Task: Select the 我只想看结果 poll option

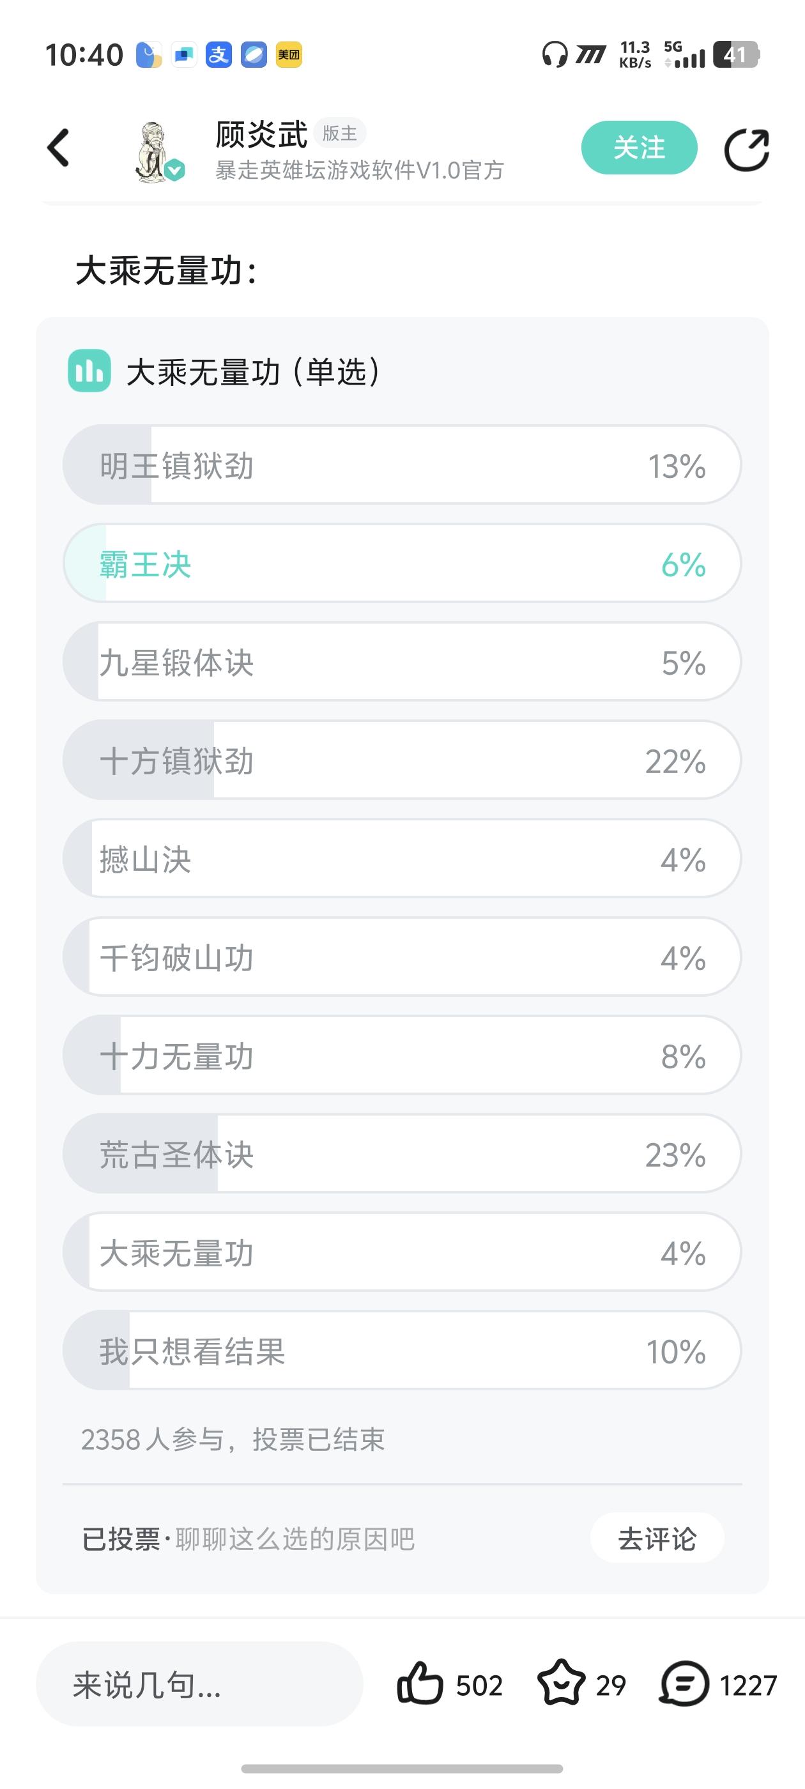Action: (401, 1351)
